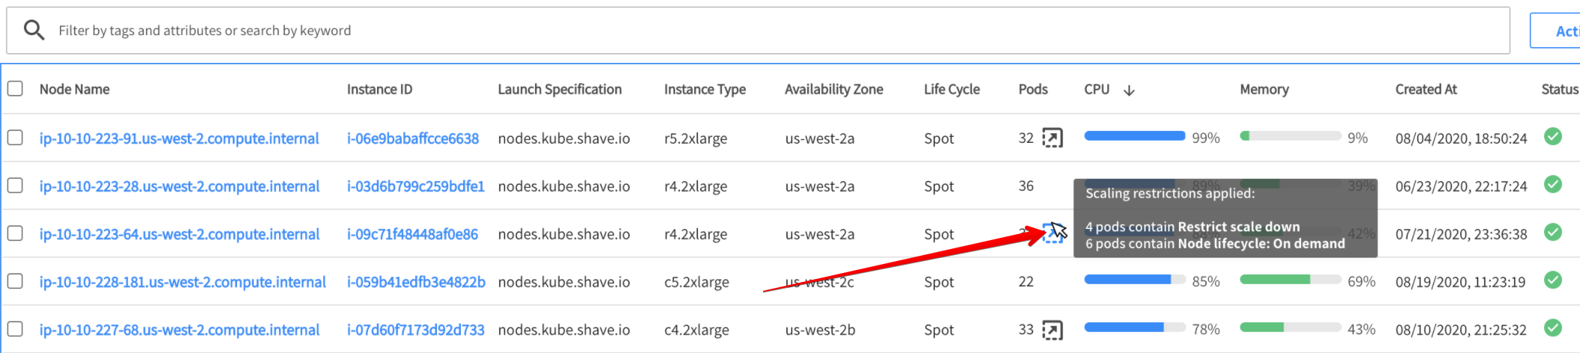This screenshot has width=1580, height=353.
Task: Open scaling restrictions icon for ip-10-10-227-68
Action: (x=1052, y=330)
